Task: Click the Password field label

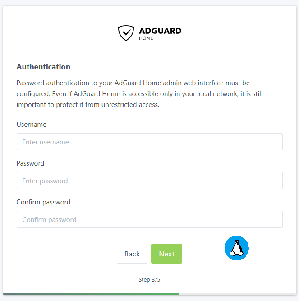Action: 30,163
